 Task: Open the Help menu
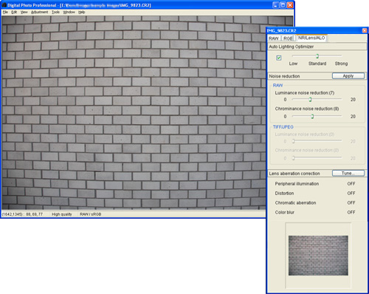[82, 12]
